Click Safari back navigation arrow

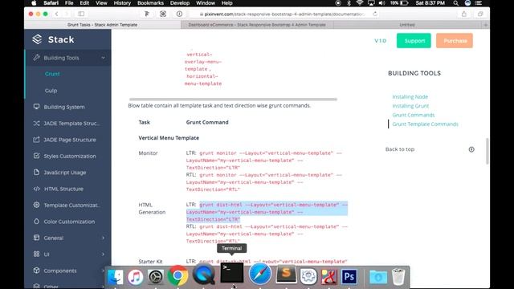click(x=57, y=14)
